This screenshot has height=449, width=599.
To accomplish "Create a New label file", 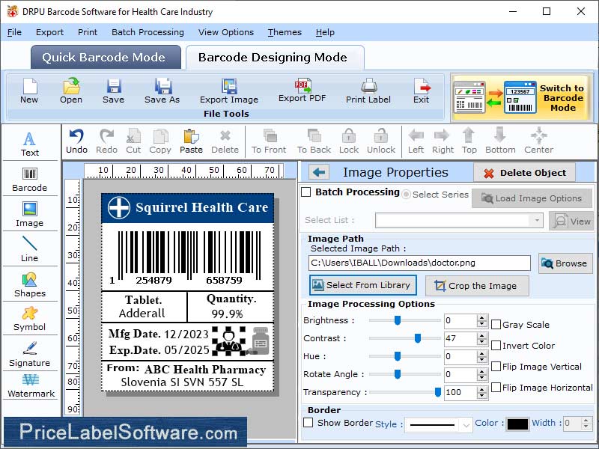I will [29, 91].
